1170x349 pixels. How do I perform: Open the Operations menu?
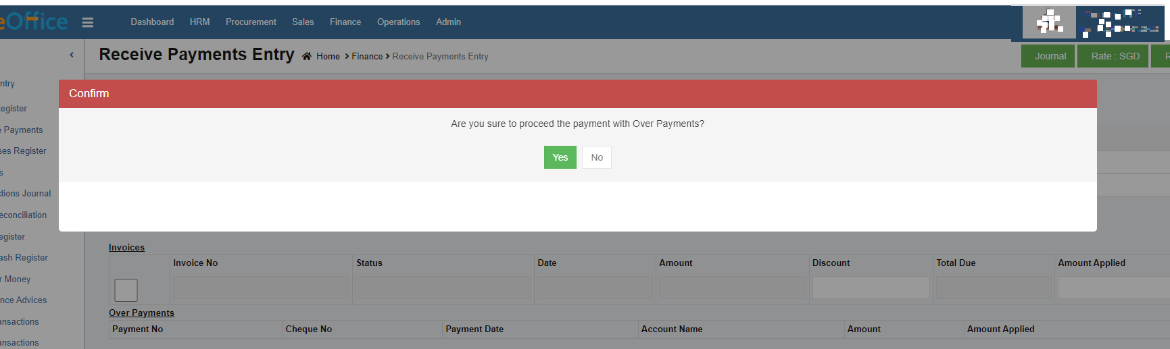click(x=398, y=22)
